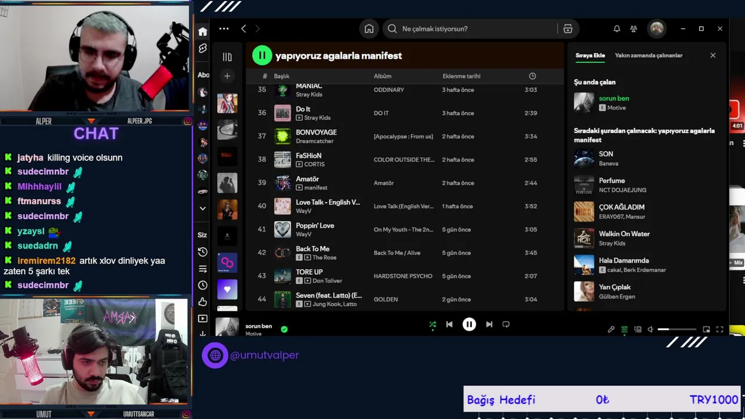Open 'GOLDEN' album link
745x419 pixels.
(x=386, y=299)
